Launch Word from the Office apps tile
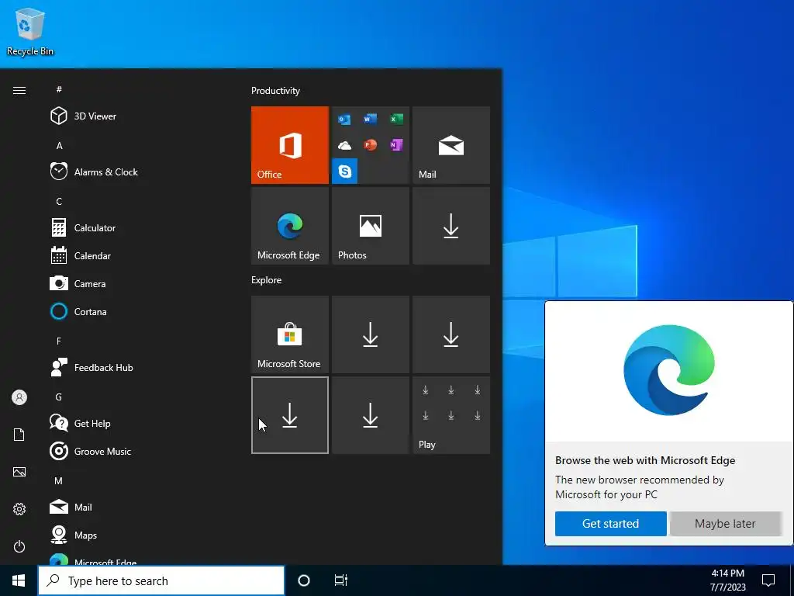The width and height of the screenshot is (794, 596). (x=370, y=119)
